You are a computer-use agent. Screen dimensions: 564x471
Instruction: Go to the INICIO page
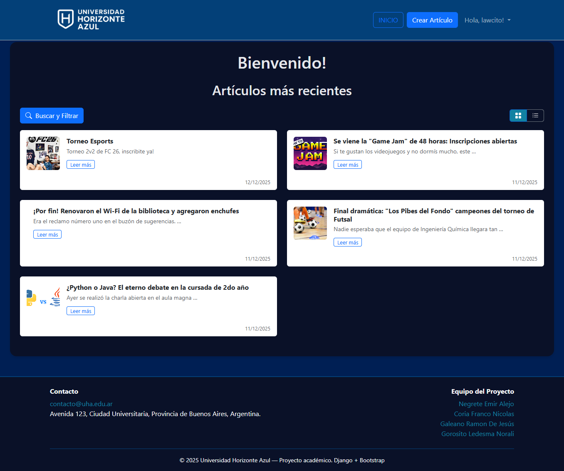[x=388, y=20]
